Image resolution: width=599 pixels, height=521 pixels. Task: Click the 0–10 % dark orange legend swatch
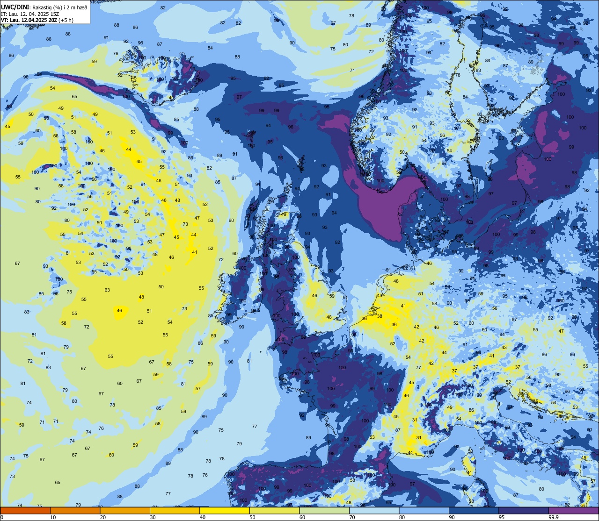[x=25, y=510]
